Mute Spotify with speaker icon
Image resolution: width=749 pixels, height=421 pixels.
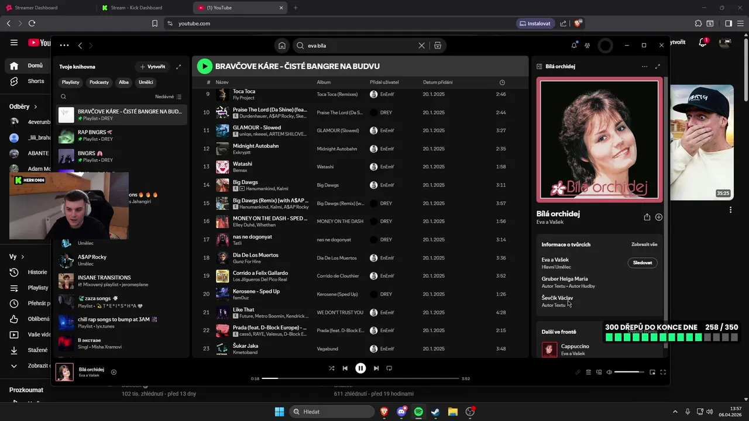tap(609, 372)
